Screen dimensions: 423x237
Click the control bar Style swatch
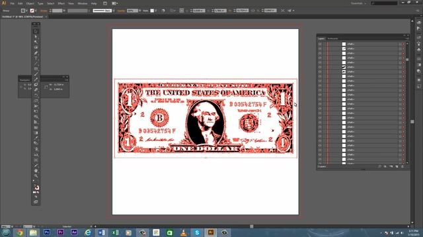(152, 11)
